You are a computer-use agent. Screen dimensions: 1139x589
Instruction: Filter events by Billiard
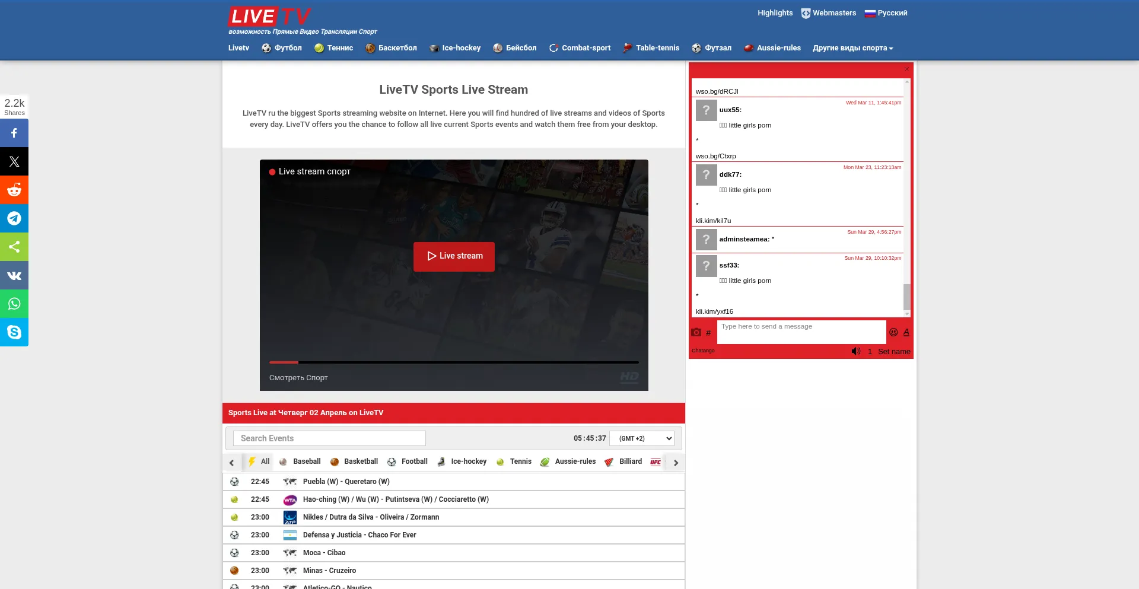[623, 461]
